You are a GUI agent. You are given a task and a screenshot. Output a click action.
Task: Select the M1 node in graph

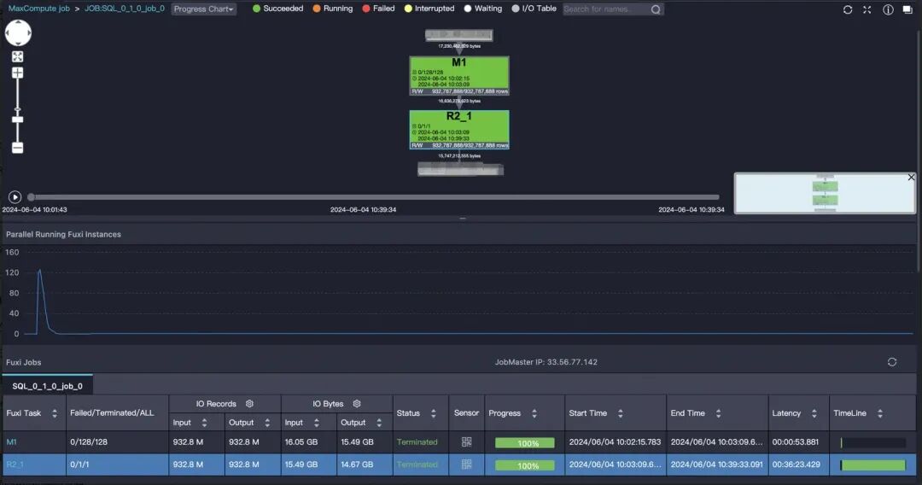(459, 76)
